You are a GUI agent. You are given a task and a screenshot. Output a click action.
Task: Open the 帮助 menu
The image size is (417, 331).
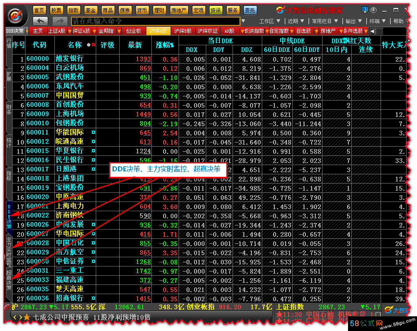pos(398,21)
